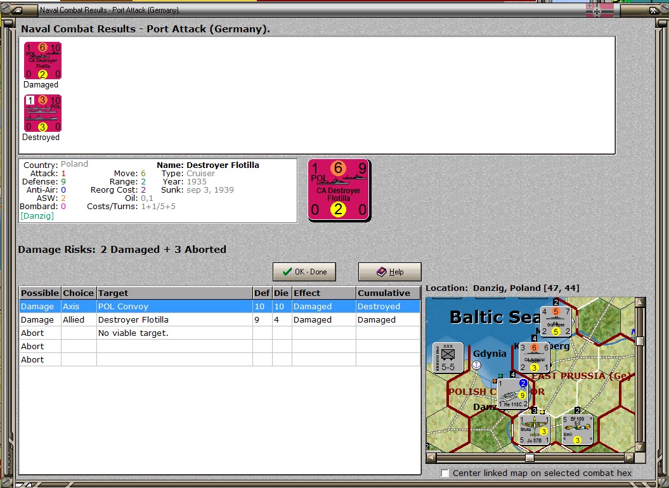Click the Bf 109 Emil fighter counter
Viewport: 669px width, 488px height.
point(577,430)
